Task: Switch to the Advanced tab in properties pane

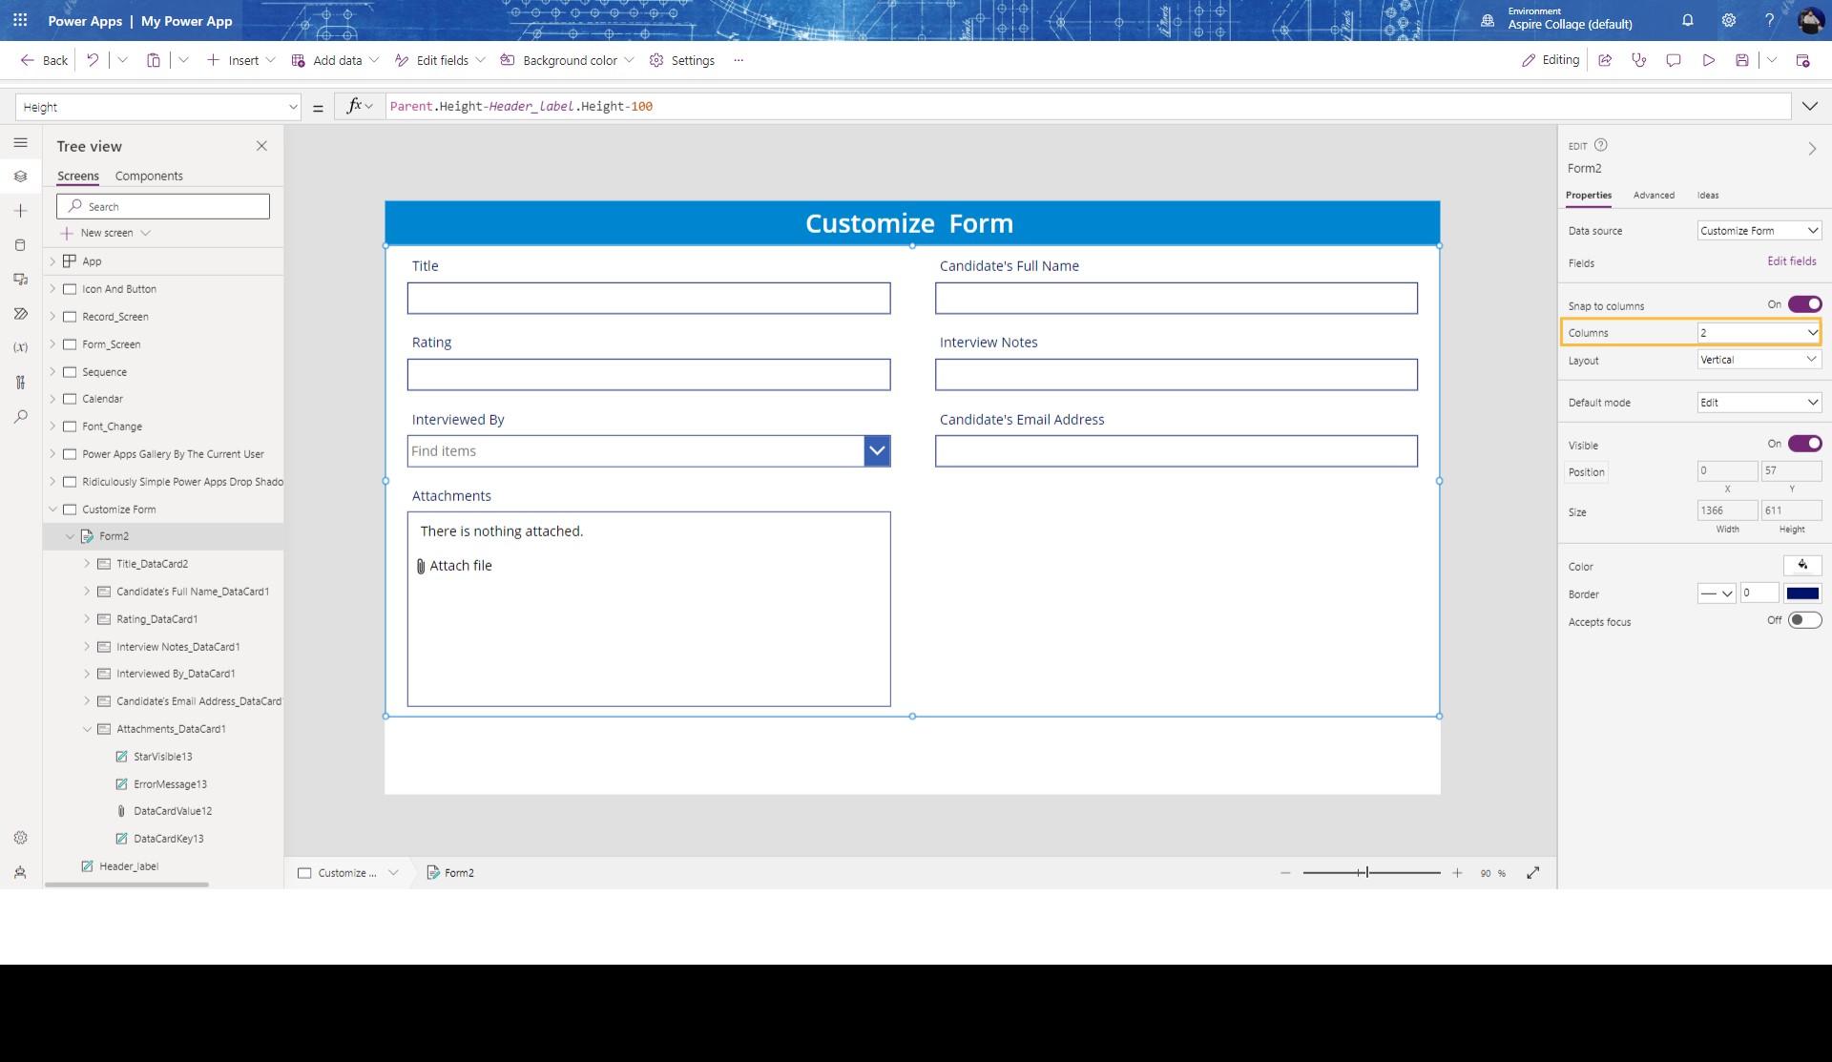Action: 1654,195
